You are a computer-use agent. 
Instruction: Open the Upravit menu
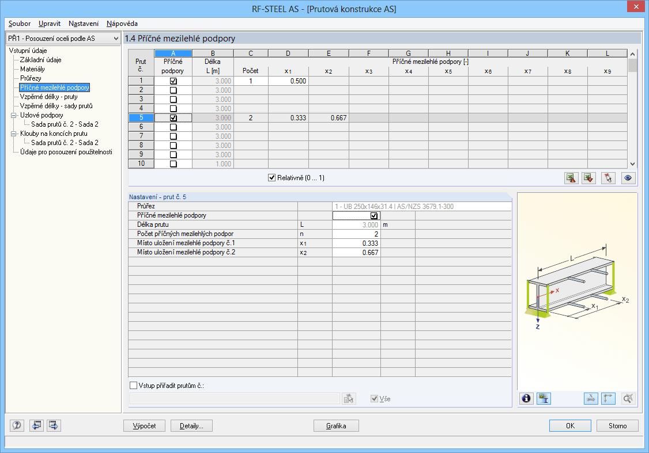(x=49, y=24)
